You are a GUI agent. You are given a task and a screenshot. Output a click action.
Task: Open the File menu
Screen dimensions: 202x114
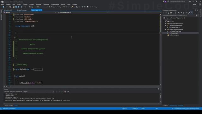[x=3, y=4]
